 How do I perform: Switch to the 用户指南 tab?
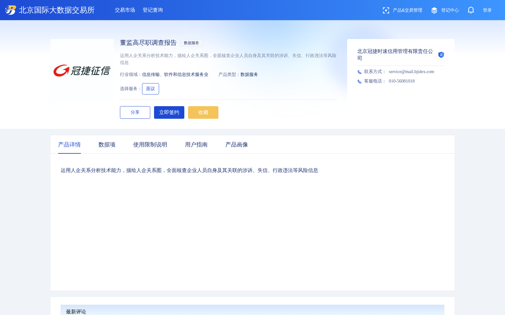click(x=196, y=145)
